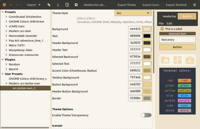Click the clone theme icon in the toolbar

(x=49, y=5)
